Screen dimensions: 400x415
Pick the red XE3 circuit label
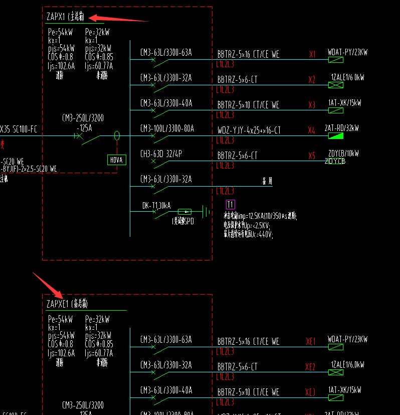coord(310,392)
